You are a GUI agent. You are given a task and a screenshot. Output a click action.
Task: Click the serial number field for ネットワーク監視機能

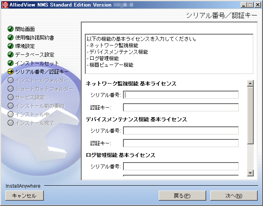181,95
